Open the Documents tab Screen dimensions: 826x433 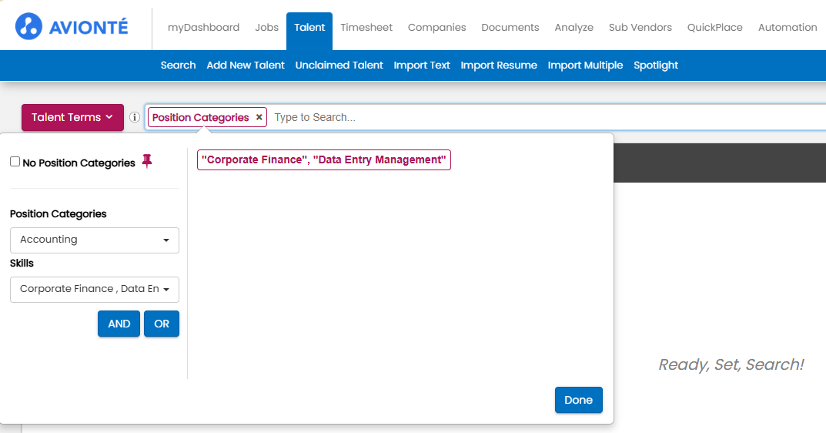coord(510,28)
